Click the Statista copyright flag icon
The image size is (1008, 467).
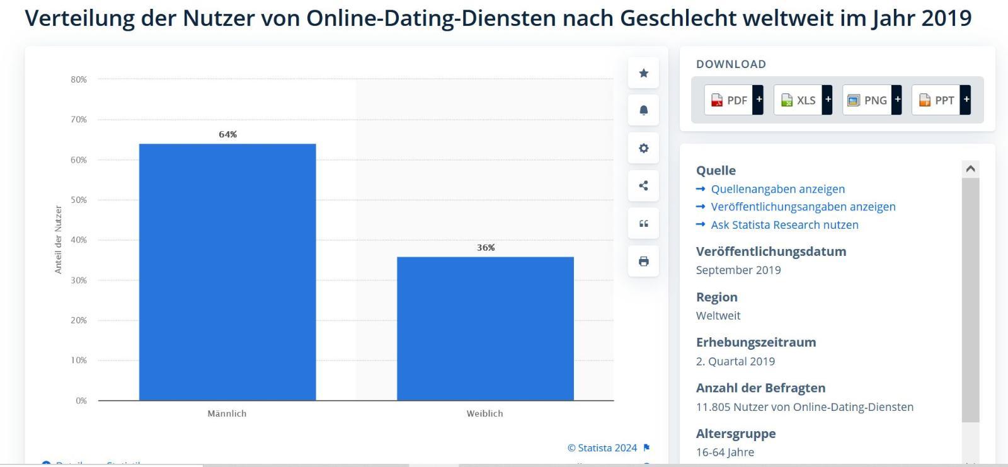point(646,447)
